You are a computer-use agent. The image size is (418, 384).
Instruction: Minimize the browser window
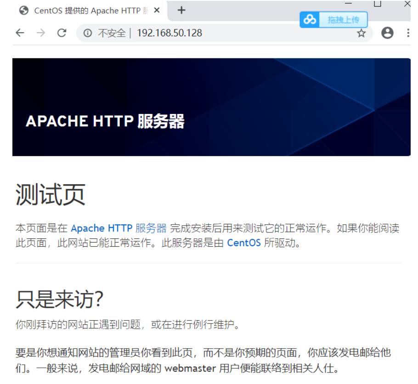pos(348,3)
